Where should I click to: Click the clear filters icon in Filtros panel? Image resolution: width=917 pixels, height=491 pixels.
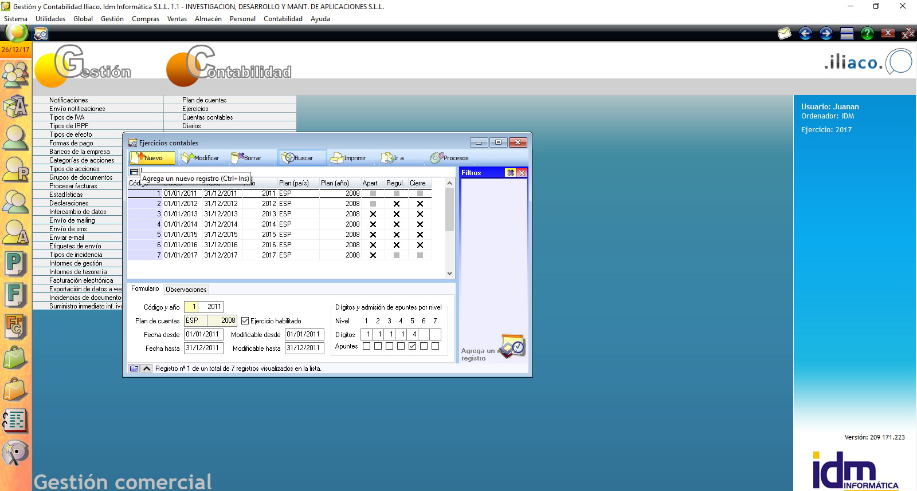510,172
